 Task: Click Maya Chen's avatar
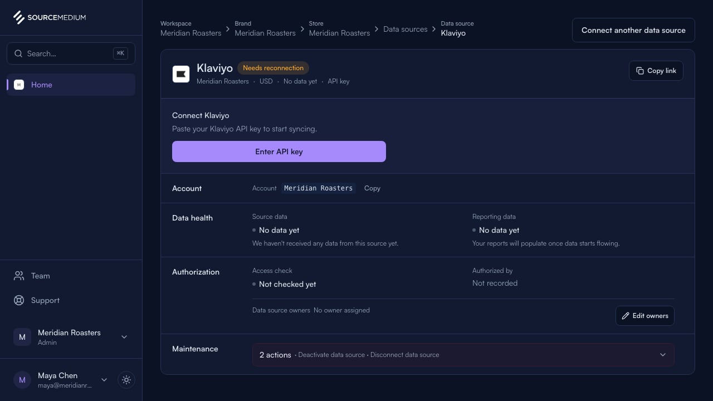[x=22, y=380]
